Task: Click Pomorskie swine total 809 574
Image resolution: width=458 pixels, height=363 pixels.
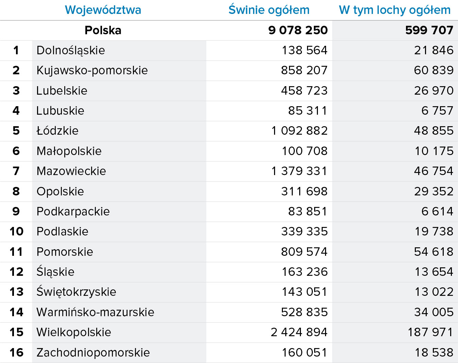Action: (x=304, y=252)
